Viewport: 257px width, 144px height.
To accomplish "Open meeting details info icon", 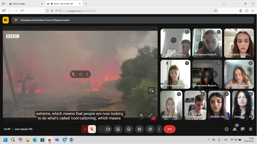I will [x=227, y=129].
